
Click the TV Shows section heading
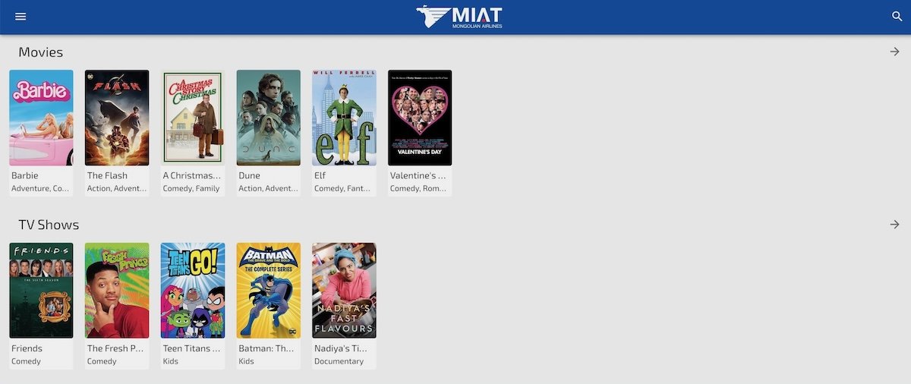(x=49, y=225)
